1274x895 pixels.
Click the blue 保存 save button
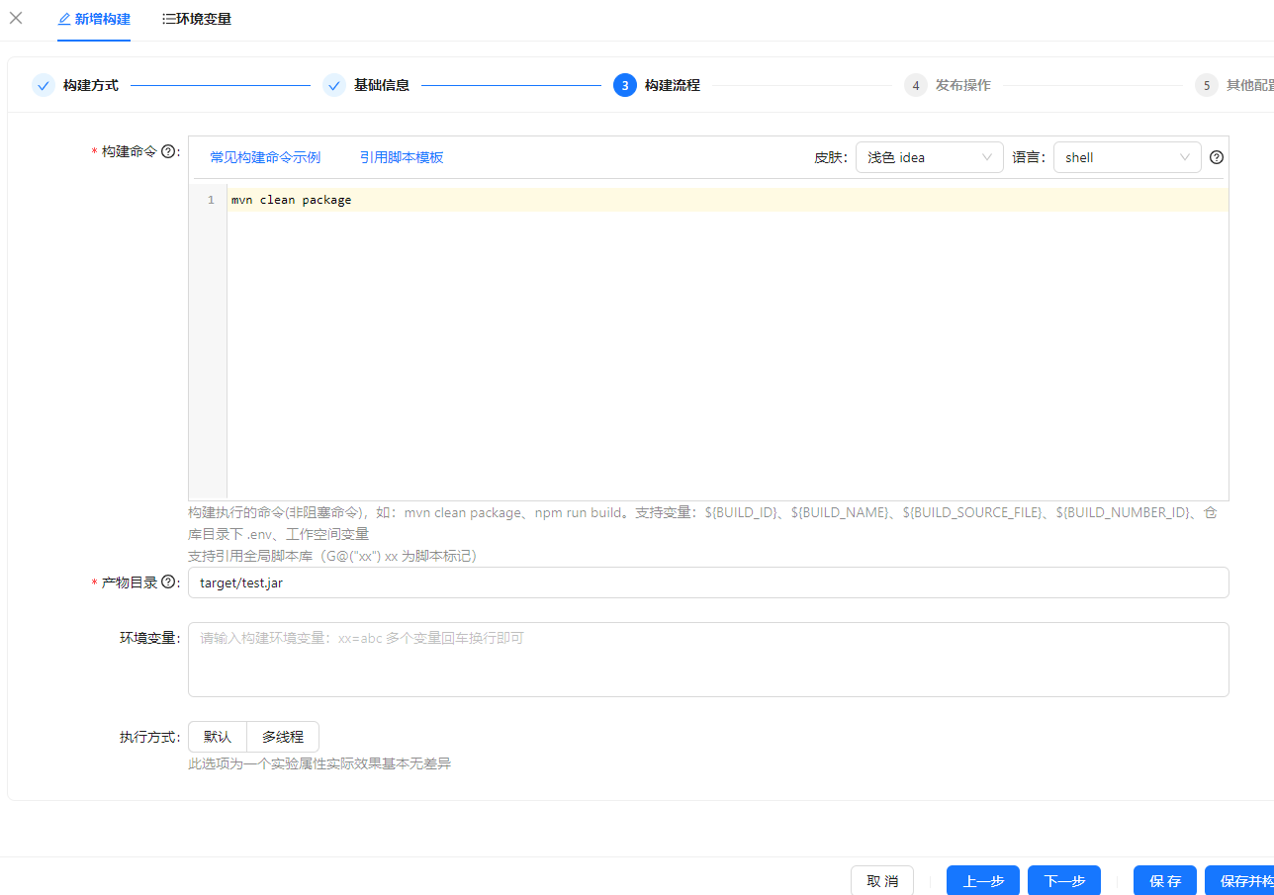[1164, 880]
